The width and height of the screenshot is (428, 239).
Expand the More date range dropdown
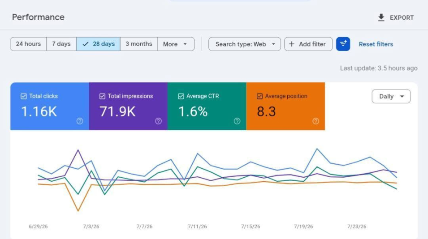pyautogui.click(x=176, y=44)
